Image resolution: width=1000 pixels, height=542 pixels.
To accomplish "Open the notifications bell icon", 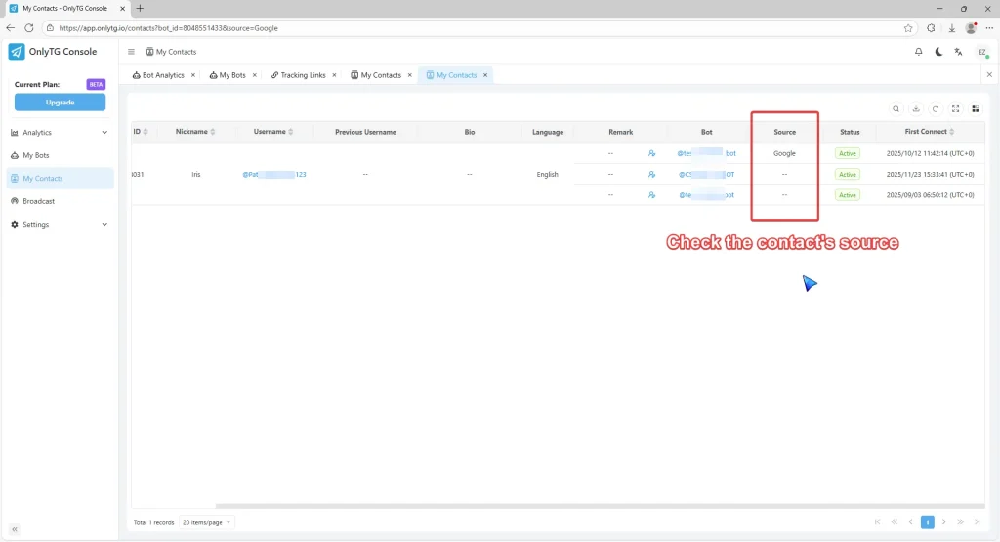I will pos(918,52).
